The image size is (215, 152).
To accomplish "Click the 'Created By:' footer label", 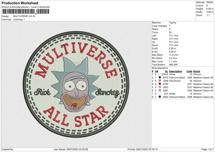I will click(x=8, y=149).
